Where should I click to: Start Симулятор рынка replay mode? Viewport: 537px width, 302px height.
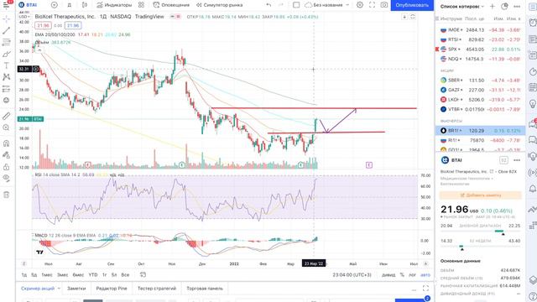[x=220, y=5]
